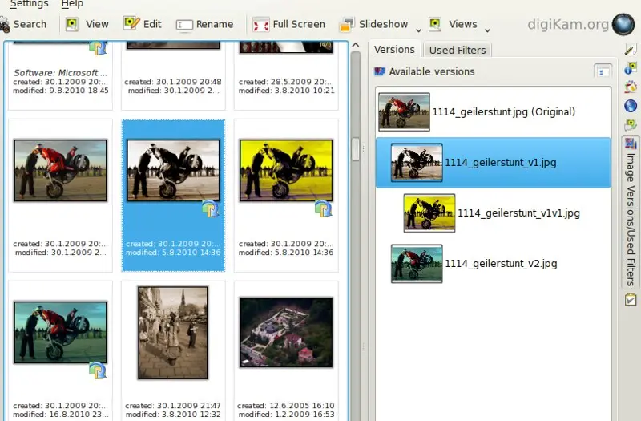Open the clipboard checkmark sidebar tab
The width and height of the screenshot is (641, 421).
click(631, 299)
